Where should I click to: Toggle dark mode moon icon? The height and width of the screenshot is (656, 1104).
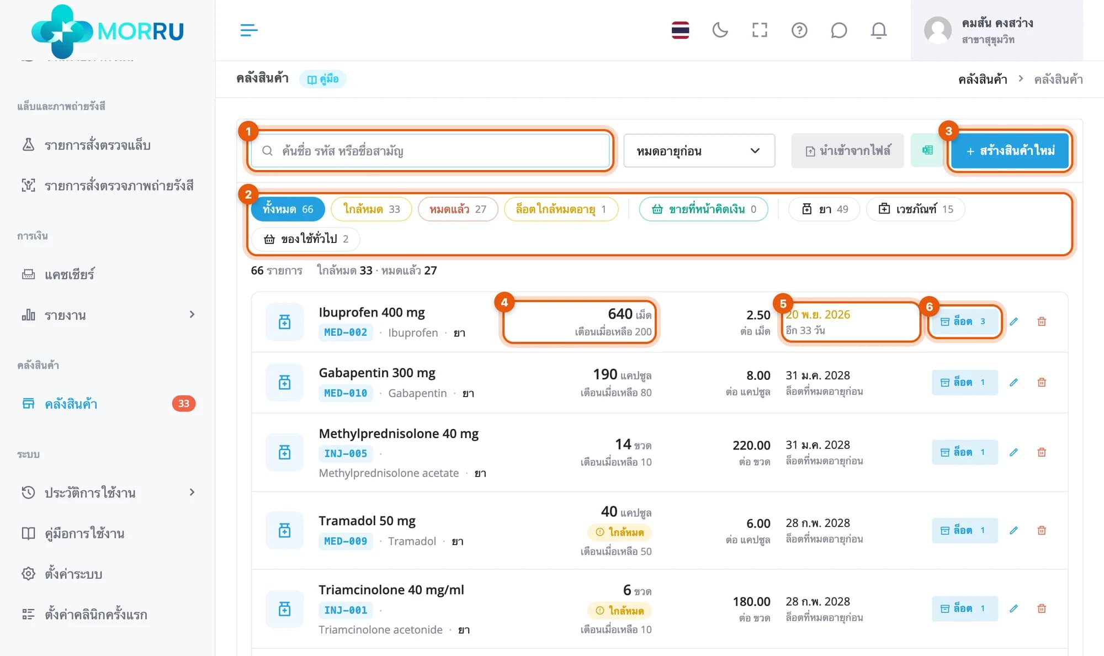720,30
